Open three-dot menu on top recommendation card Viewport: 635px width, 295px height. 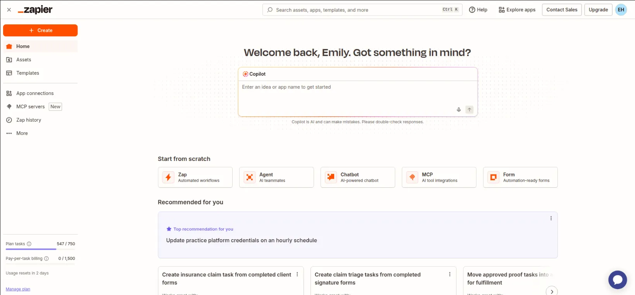551,218
